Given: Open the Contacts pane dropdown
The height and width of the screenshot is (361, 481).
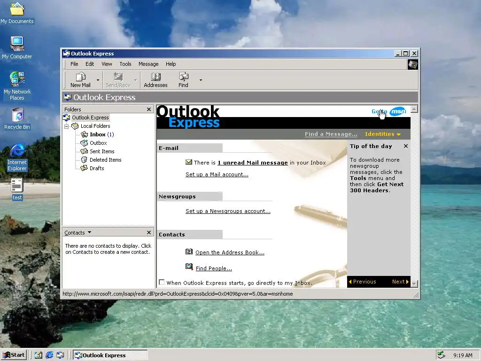Looking at the screenshot, I should pos(89,232).
